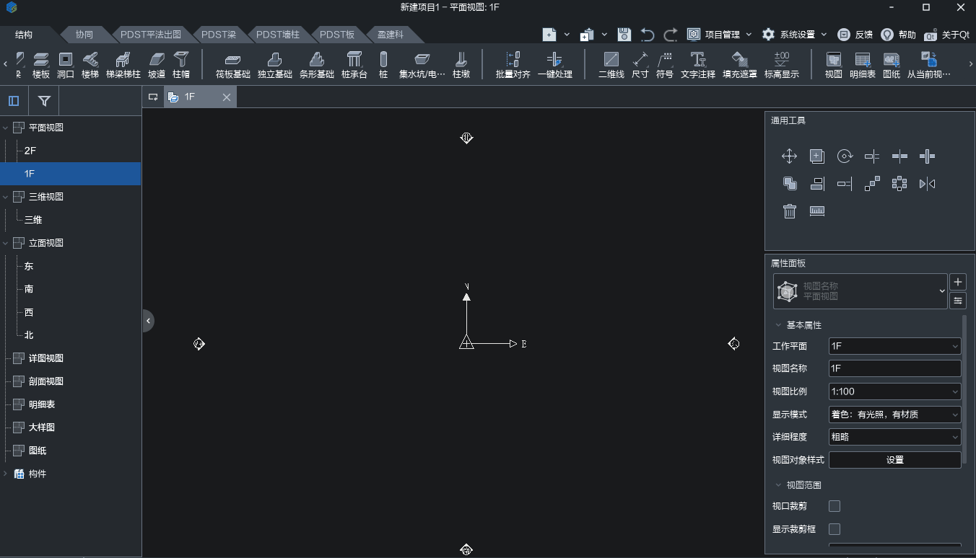Click the 视图名称 input field
Image resolution: width=976 pixels, height=558 pixels.
point(895,368)
